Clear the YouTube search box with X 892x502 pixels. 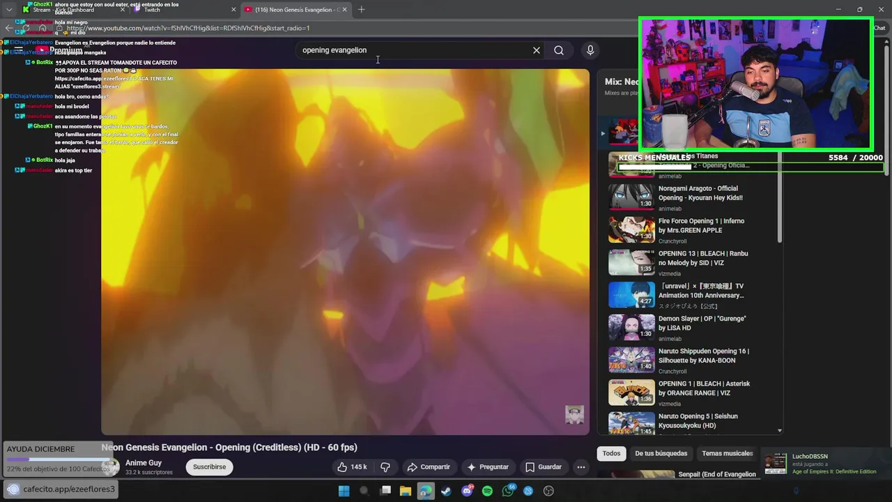pos(537,50)
